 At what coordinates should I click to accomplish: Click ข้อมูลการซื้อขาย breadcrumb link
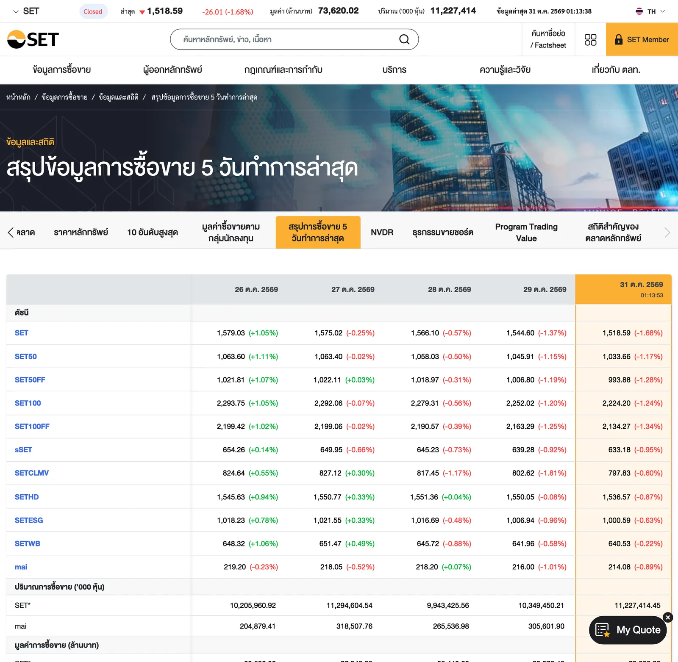[64, 97]
